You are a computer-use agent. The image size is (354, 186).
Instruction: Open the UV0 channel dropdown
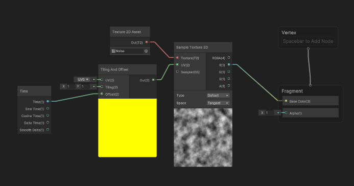click(x=83, y=79)
